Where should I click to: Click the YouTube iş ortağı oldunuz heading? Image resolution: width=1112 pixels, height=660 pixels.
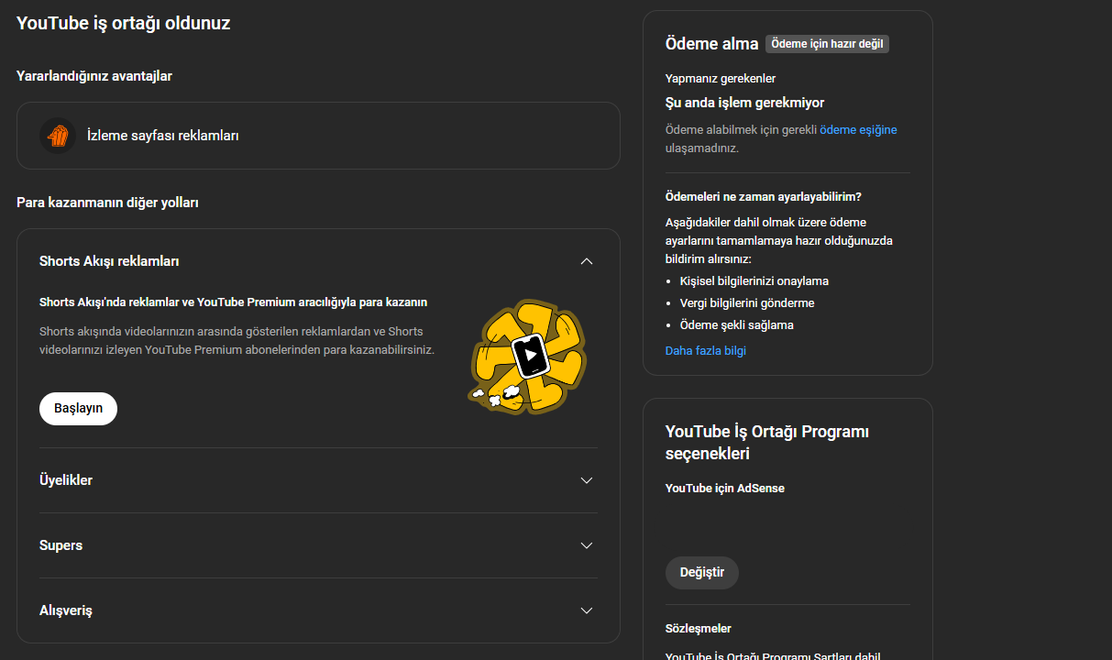pyautogui.click(x=123, y=23)
